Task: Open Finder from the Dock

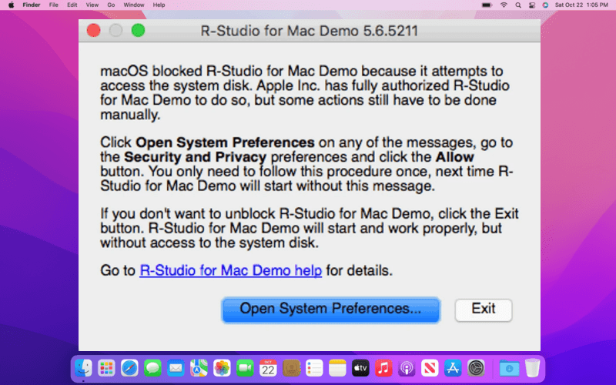Action: coord(83,369)
